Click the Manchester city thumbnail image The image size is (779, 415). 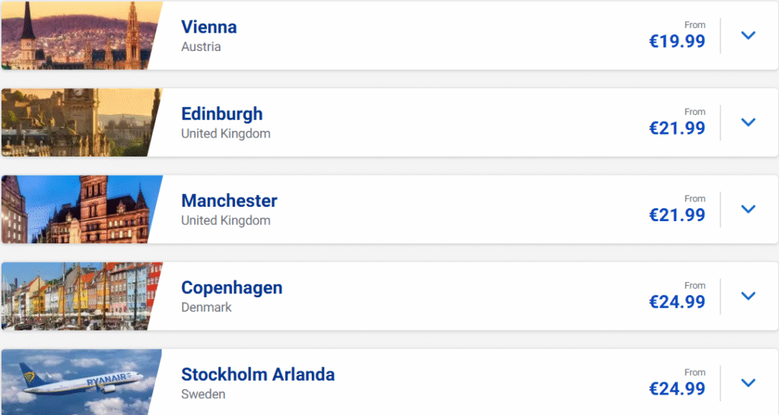click(x=76, y=209)
